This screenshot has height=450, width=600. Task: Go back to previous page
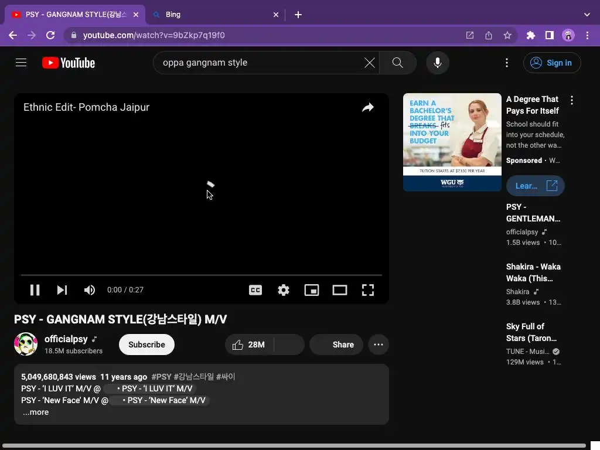13,35
